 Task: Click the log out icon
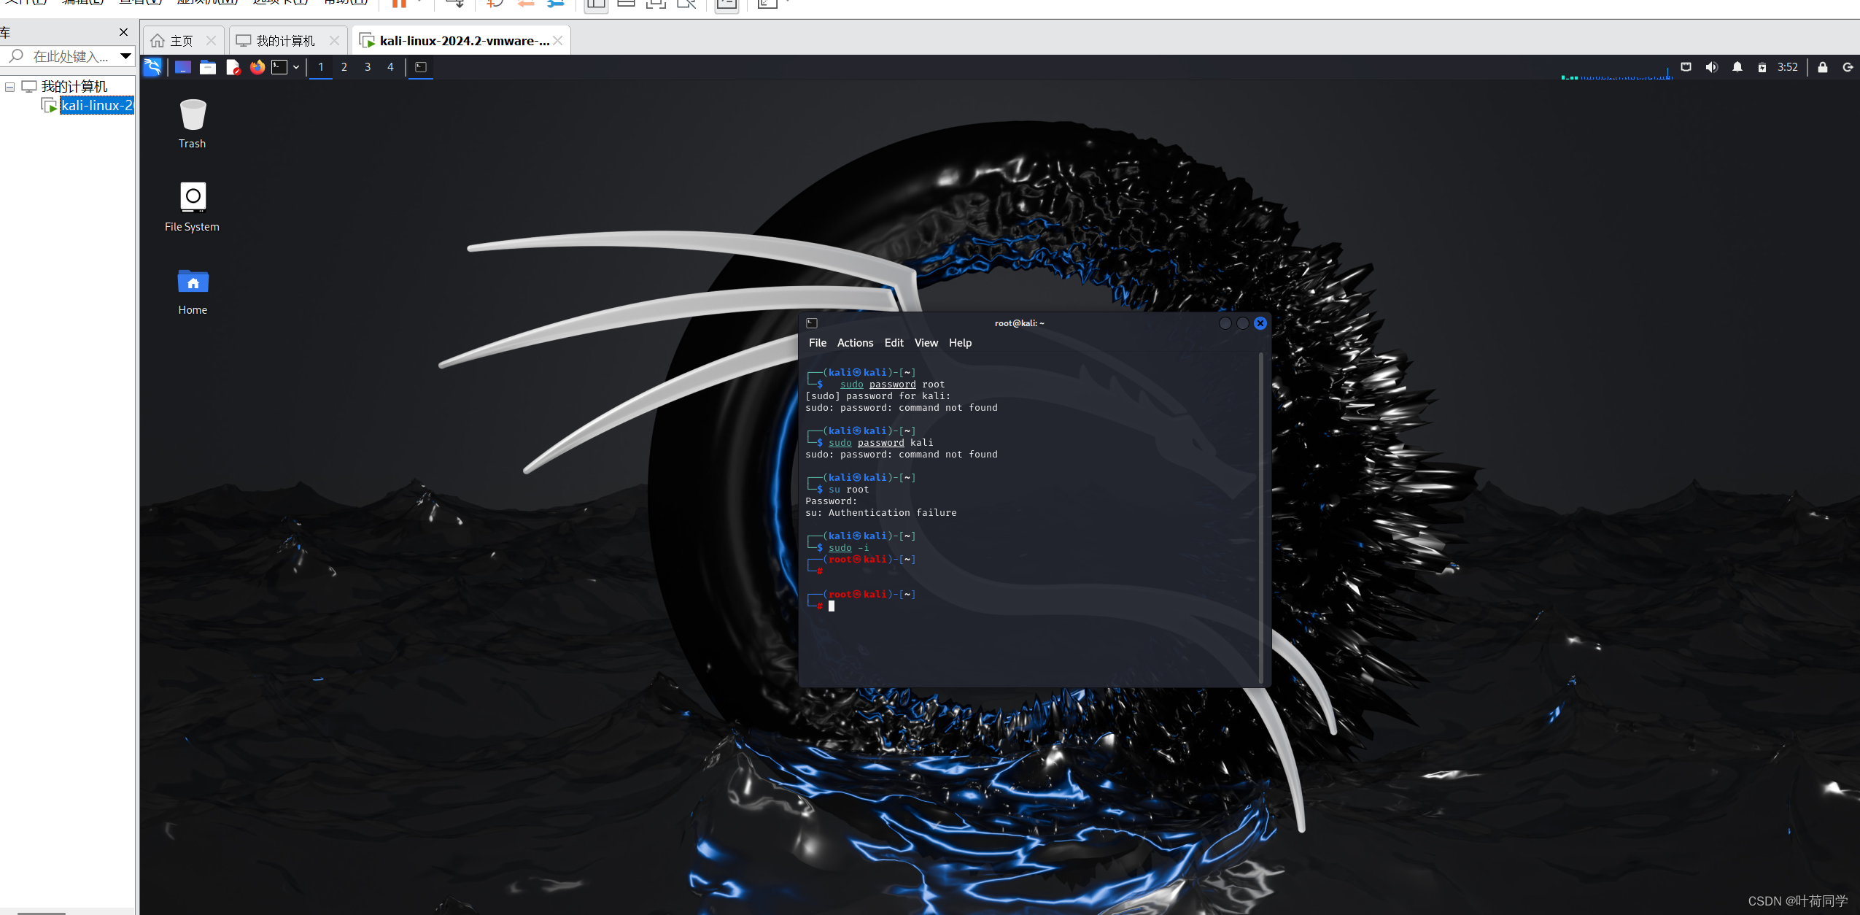[1848, 67]
